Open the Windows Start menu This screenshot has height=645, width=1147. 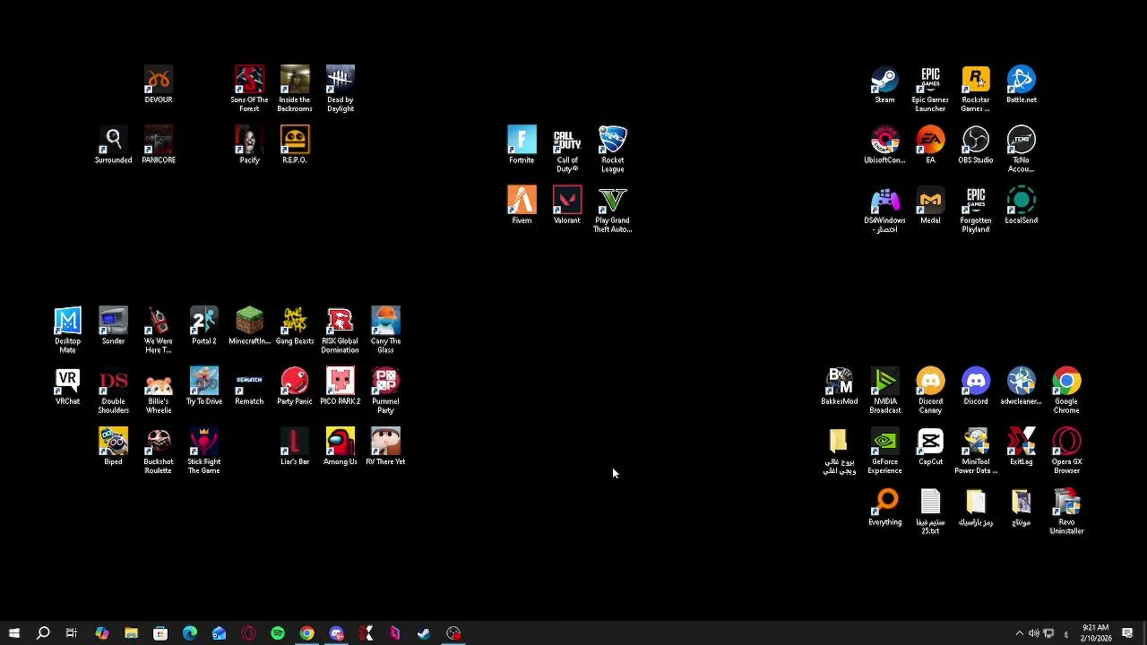tap(13, 633)
